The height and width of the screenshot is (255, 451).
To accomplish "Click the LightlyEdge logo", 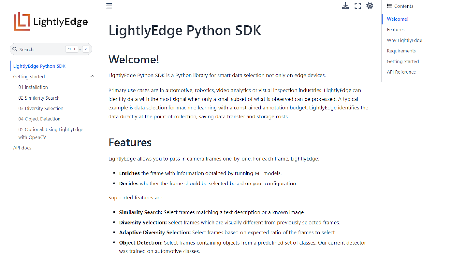I will (51, 21).
